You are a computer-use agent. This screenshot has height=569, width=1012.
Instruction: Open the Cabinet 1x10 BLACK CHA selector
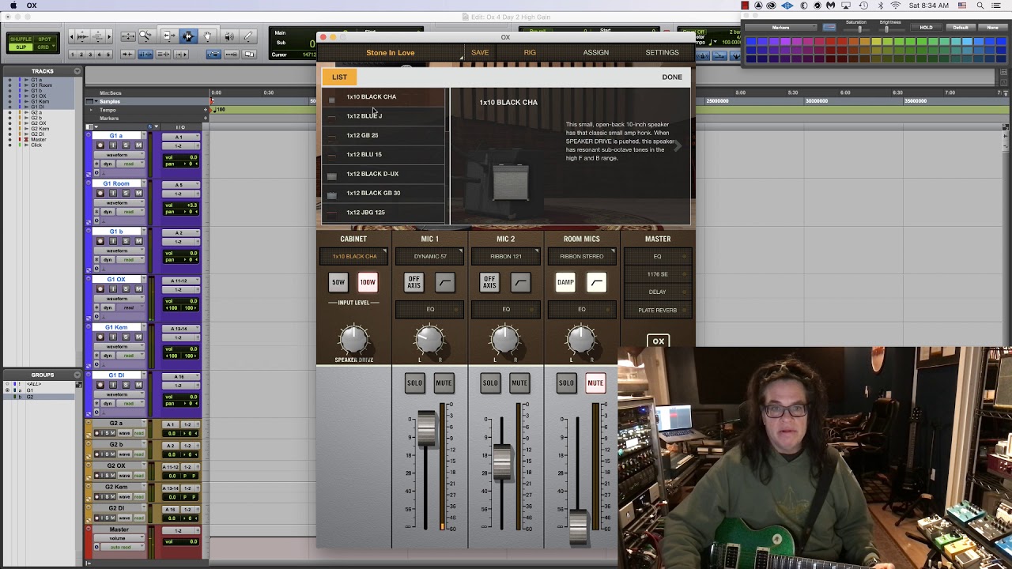pyautogui.click(x=353, y=256)
